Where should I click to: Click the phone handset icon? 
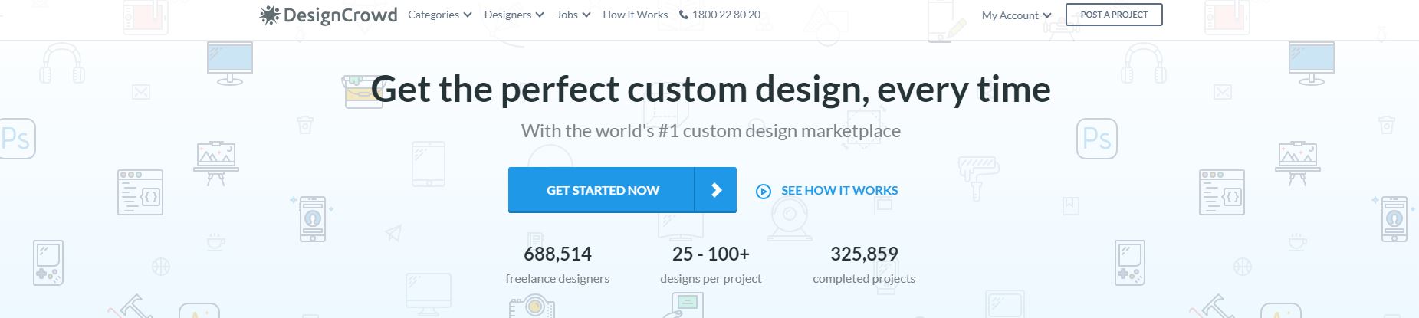click(x=683, y=15)
